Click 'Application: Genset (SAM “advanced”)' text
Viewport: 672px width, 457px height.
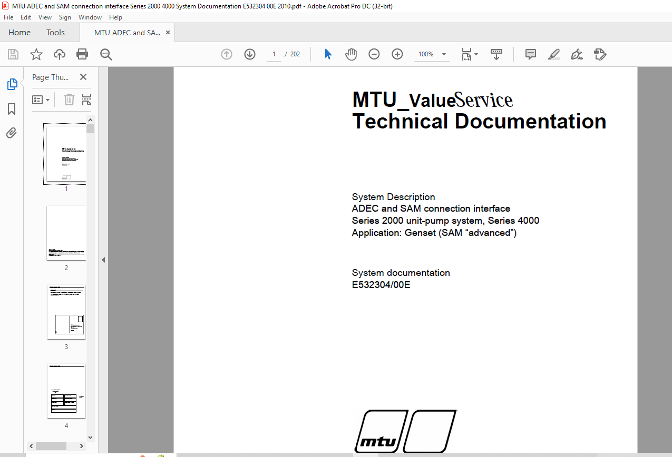point(434,232)
